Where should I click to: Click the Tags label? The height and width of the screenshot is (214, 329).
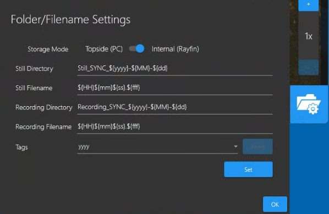point(21,147)
